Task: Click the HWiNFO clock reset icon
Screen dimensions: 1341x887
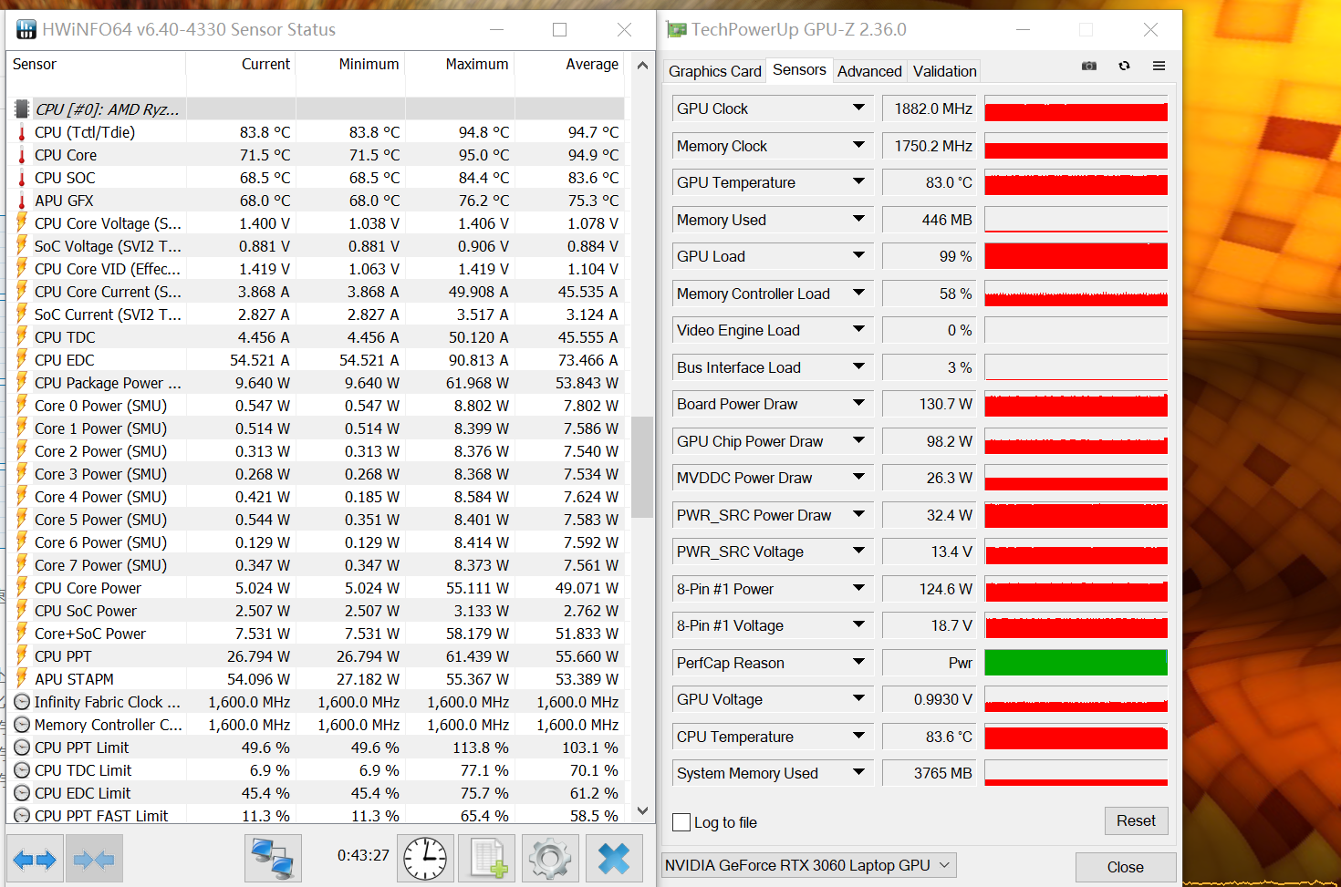Action: (x=425, y=859)
